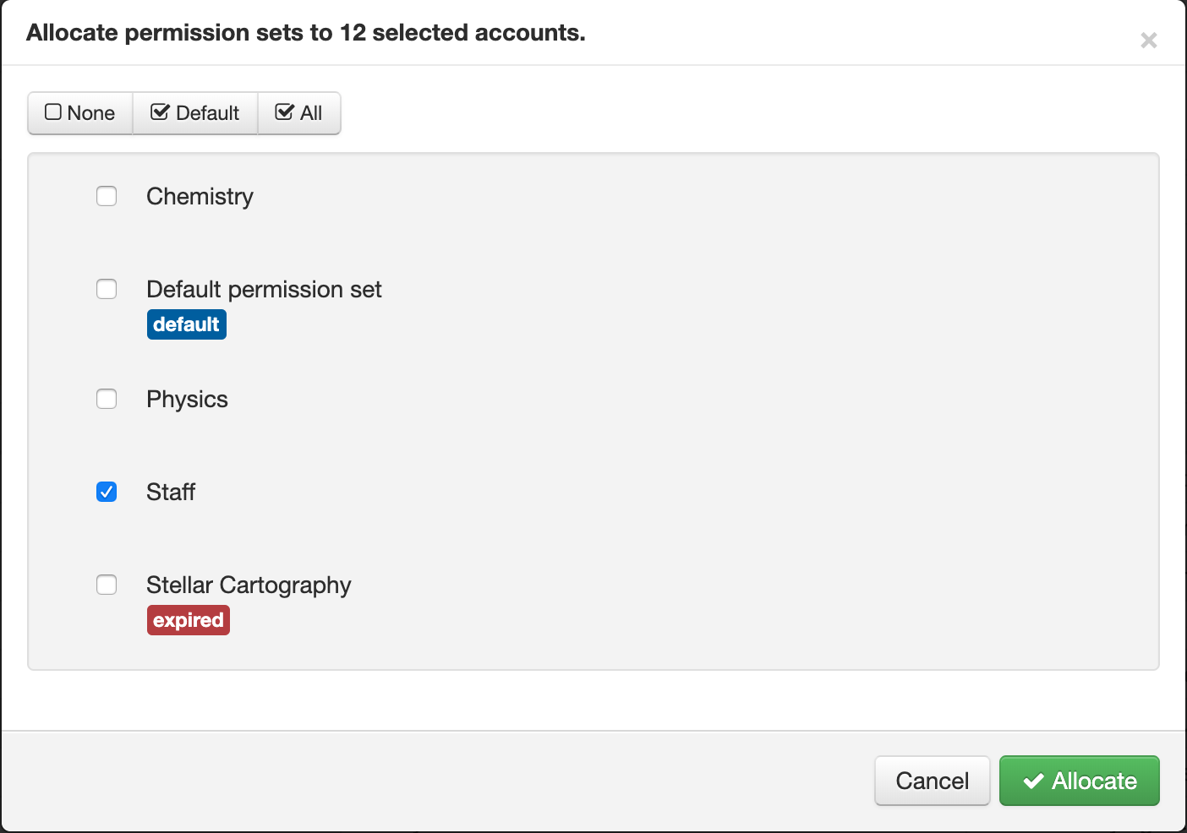Tick the Chemistry checkbox
1187x833 pixels.
[107, 196]
